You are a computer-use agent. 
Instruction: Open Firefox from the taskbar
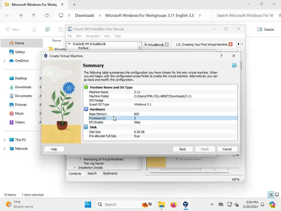[x=173, y=204]
